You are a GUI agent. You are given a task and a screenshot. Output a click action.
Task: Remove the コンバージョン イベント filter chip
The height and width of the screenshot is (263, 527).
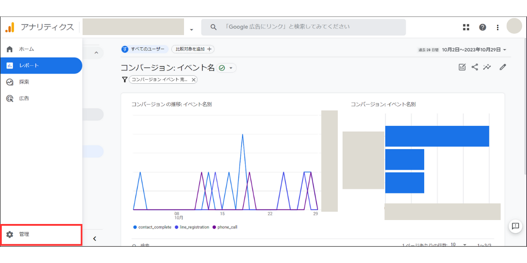click(x=193, y=80)
